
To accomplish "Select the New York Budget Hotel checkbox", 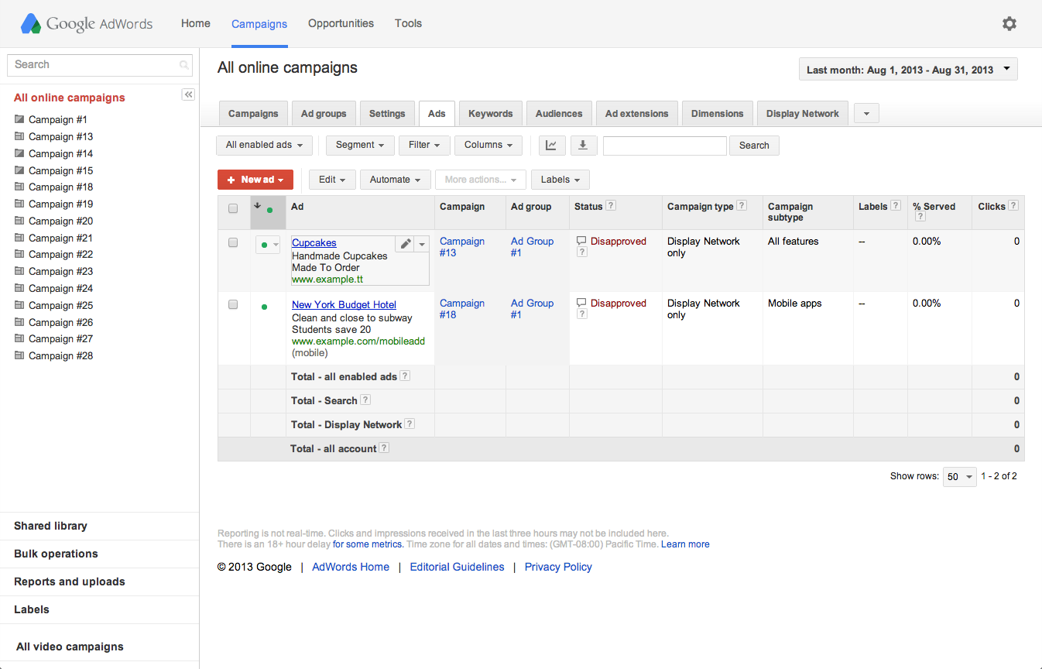I will 233,304.
